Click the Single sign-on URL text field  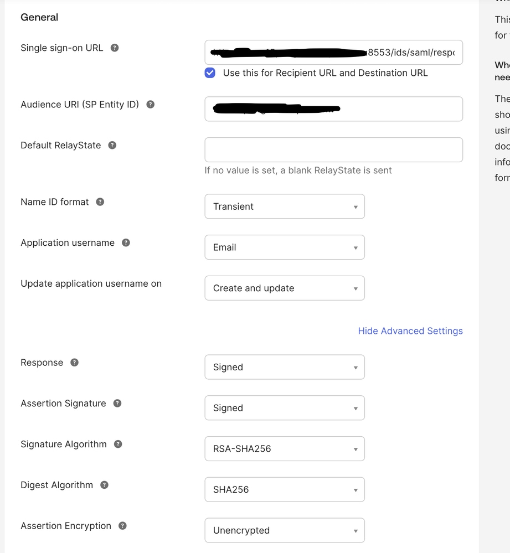click(x=333, y=52)
